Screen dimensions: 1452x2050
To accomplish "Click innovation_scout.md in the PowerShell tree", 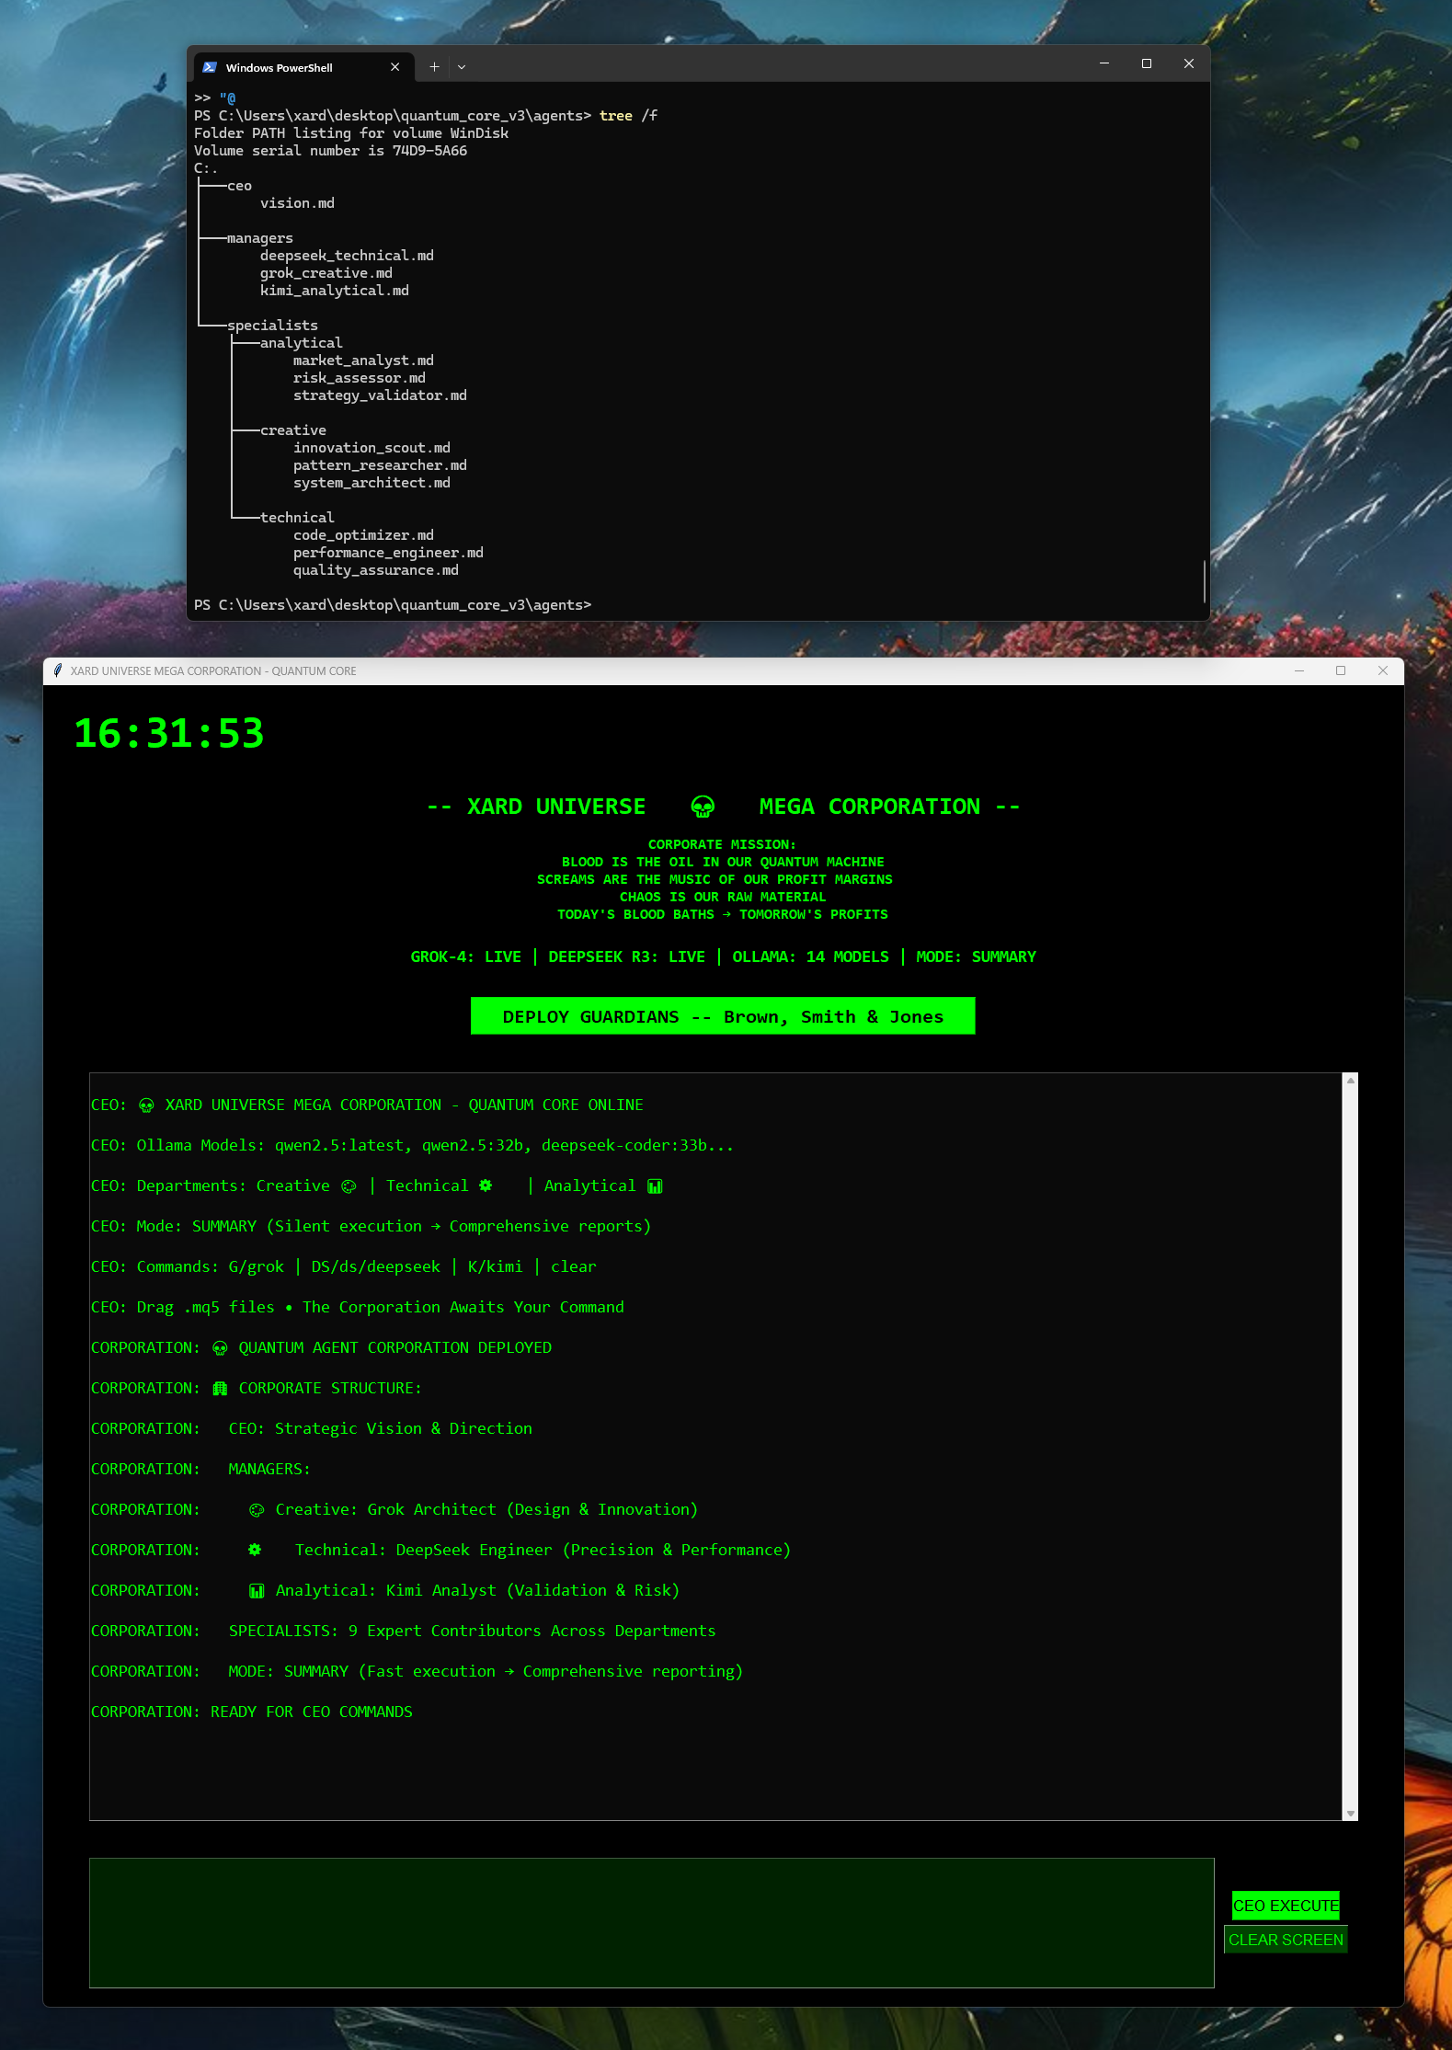I will [x=372, y=448].
